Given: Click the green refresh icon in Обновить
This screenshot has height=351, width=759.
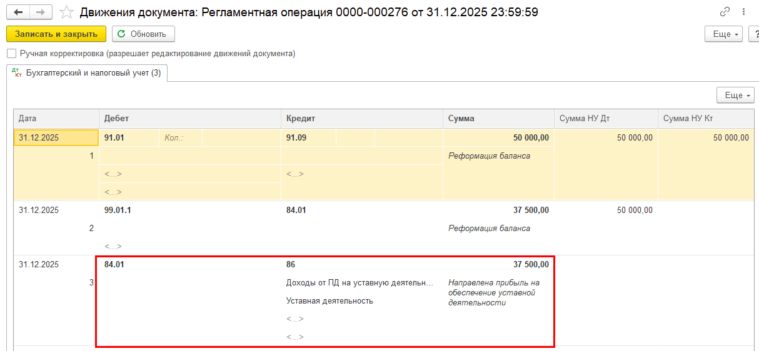Looking at the screenshot, I should click(x=121, y=34).
